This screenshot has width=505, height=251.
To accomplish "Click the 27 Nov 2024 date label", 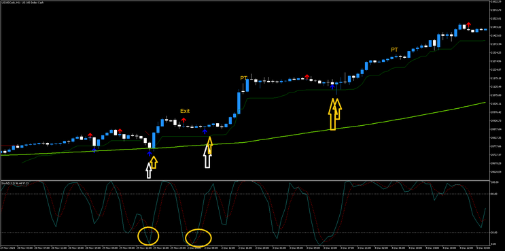I will [7, 248].
